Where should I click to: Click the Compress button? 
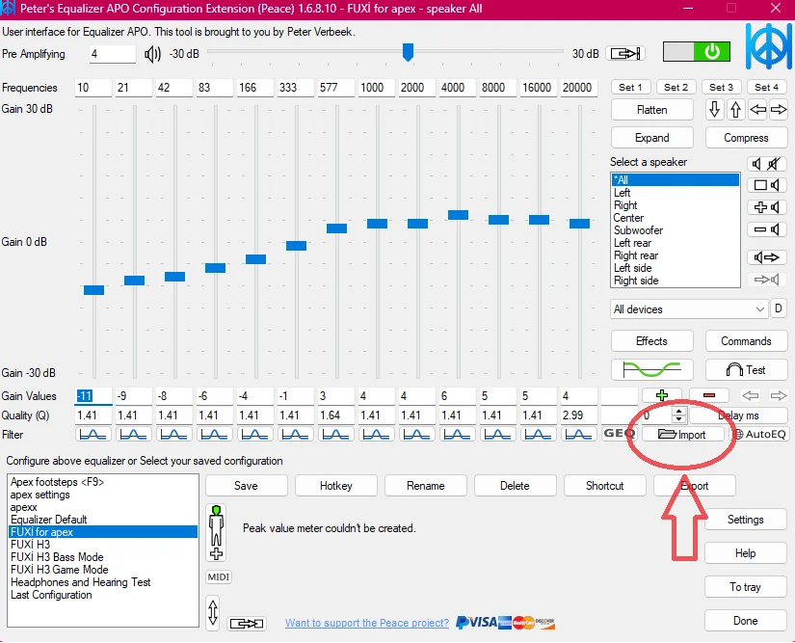(x=746, y=138)
